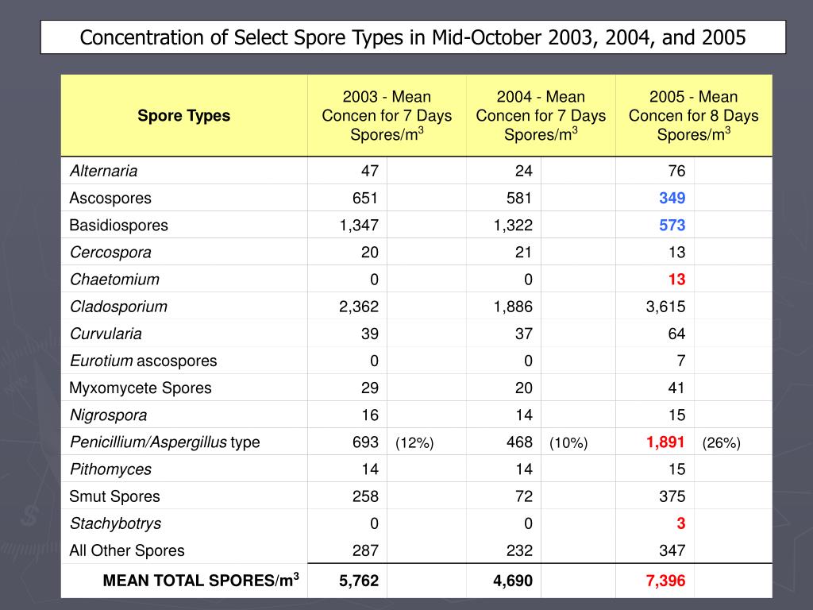Click the Myxomycete Spores 2005 value '41'

676,388
